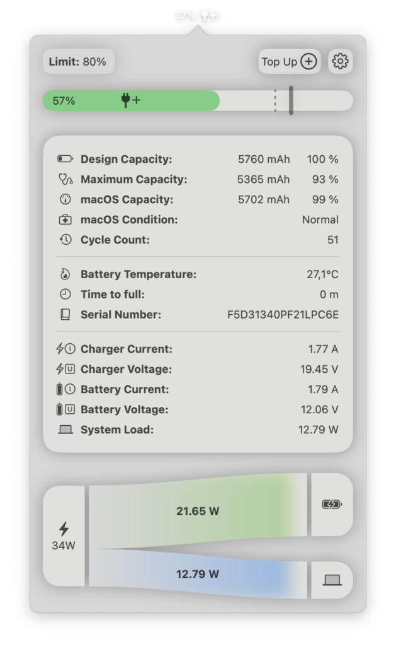This screenshot has width=396, height=646.
Task: Open settings with the gear icon
Action: 340,61
